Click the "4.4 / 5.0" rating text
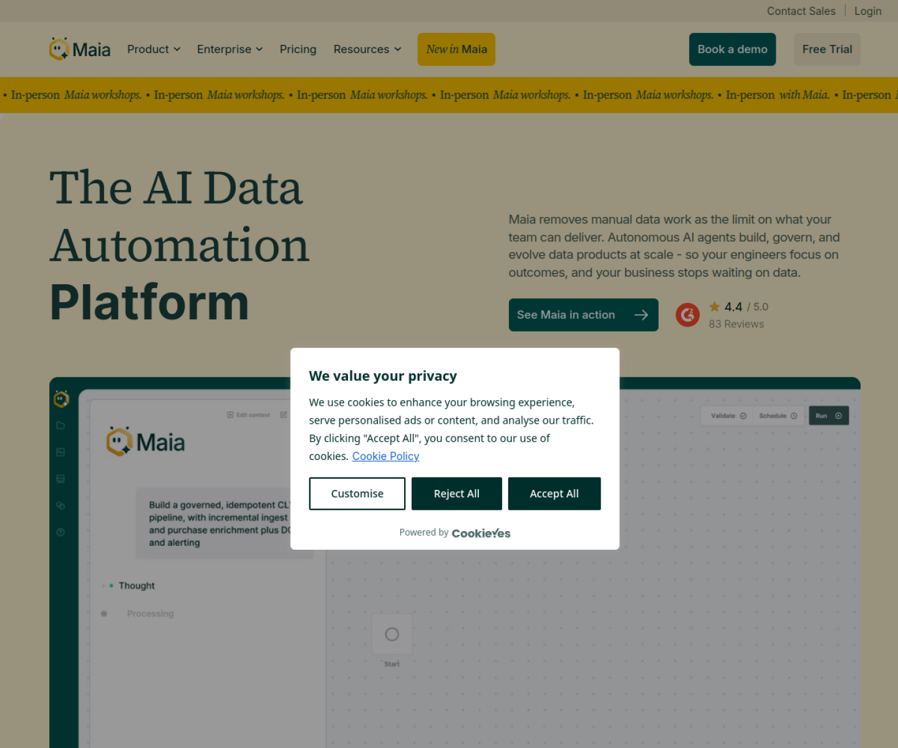The image size is (898, 748). (x=746, y=307)
